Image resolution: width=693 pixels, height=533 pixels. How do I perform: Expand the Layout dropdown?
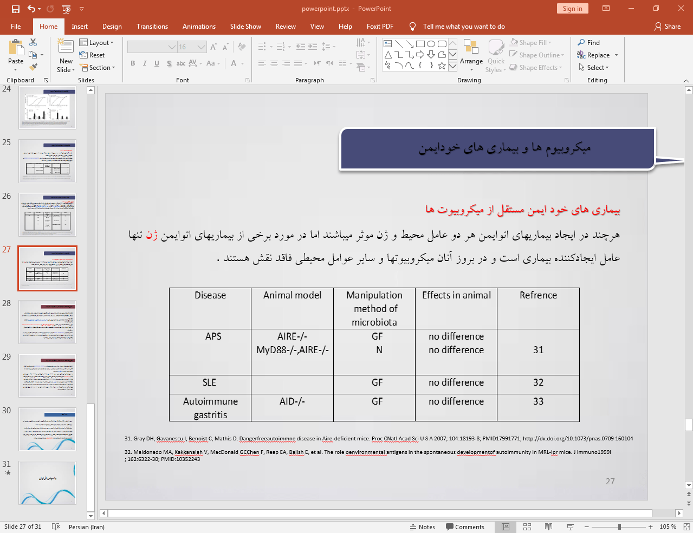pos(96,43)
